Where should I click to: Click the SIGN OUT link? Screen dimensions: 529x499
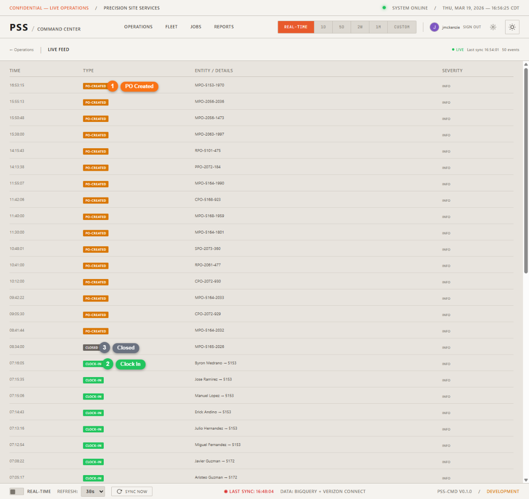pos(472,27)
